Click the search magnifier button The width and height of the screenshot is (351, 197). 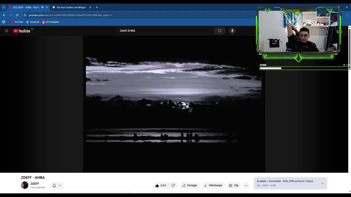(220, 31)
